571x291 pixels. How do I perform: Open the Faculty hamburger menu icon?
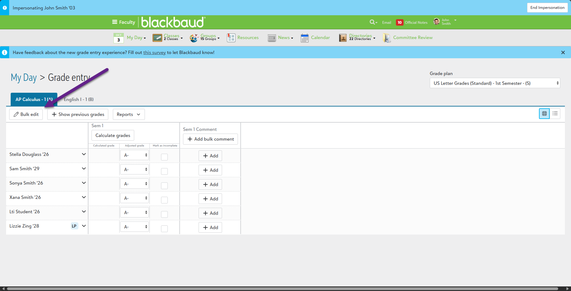[x=115, y=22]
